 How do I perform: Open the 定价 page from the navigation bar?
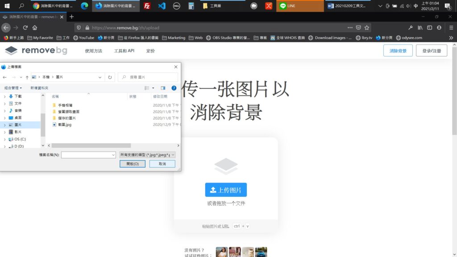pyautogui.click(x=150, y=51)
